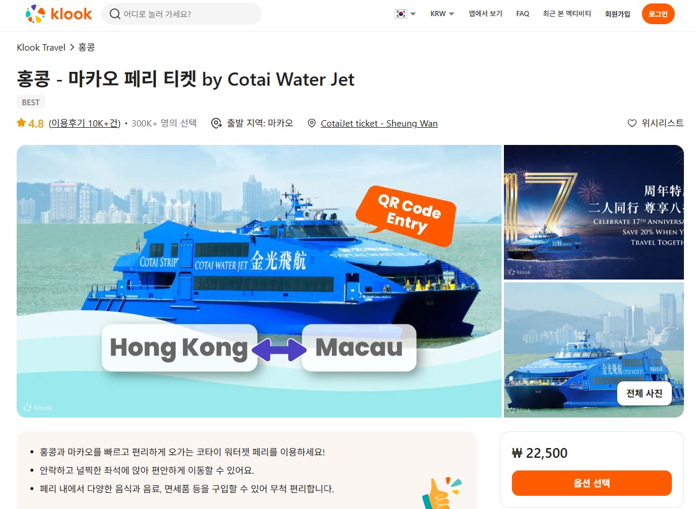Open 최근 본 액티비티 in the header
This screenshot has width=696, height=509.
point(567,14)
